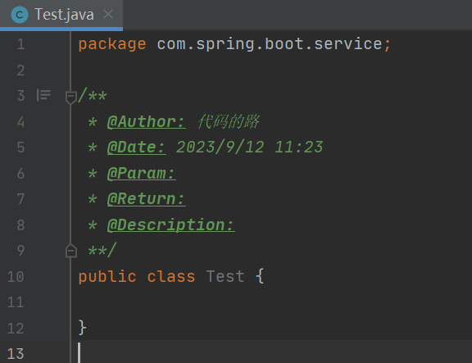Image resolution: width=472 pixels, height=363 pixels.
Task: Click the @Author: tag in the comment
Action: point(147,122)
